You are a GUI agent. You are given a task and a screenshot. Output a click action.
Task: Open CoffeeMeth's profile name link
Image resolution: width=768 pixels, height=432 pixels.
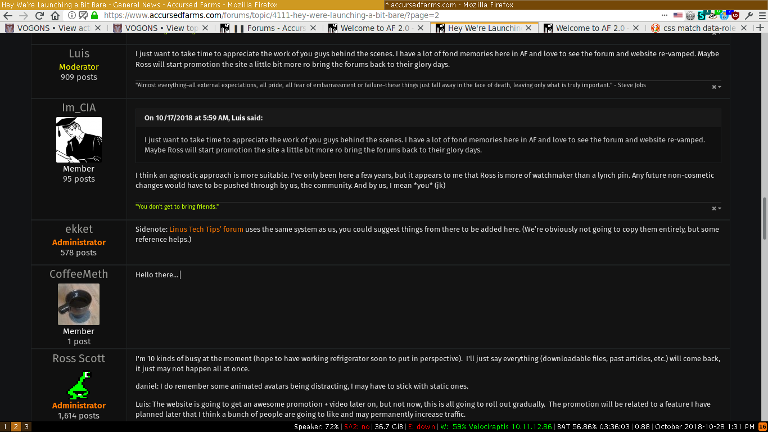79,274
